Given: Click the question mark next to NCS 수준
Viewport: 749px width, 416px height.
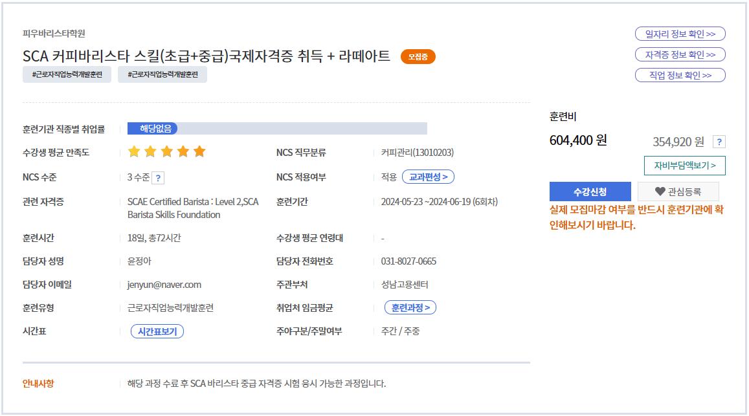Looking at the screenshot, I should 159,178.
